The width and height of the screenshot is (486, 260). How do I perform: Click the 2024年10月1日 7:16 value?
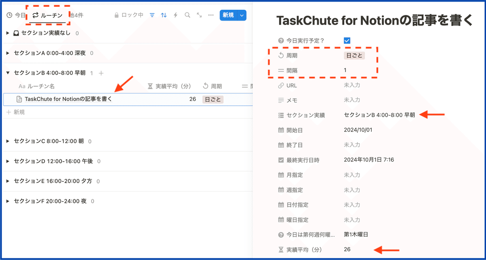(x=369, y=160)
